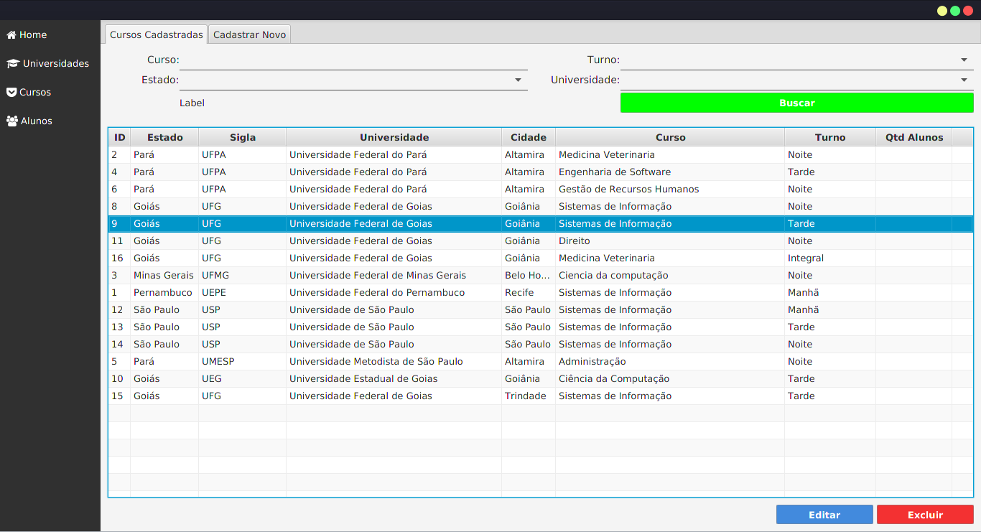Click the highlighted row with ID 9
The image size is (981, 532).
[x=540, y=223]
